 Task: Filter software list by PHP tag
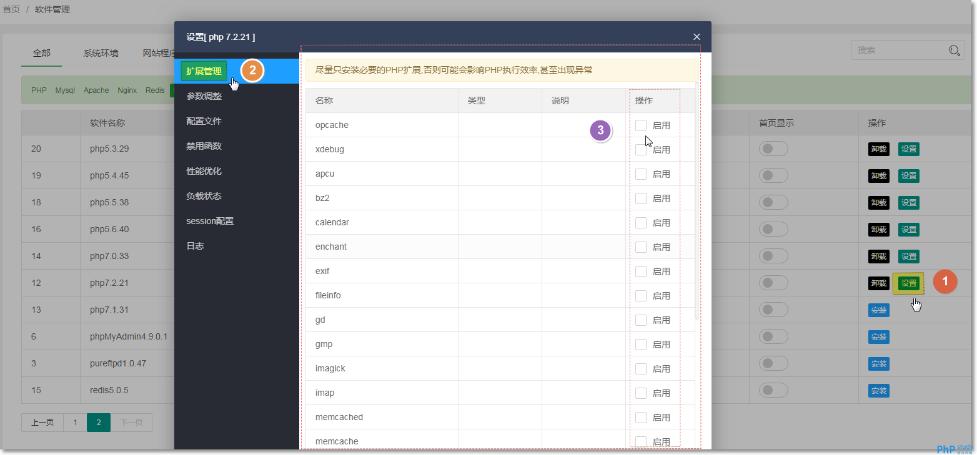tap(39, 91)
